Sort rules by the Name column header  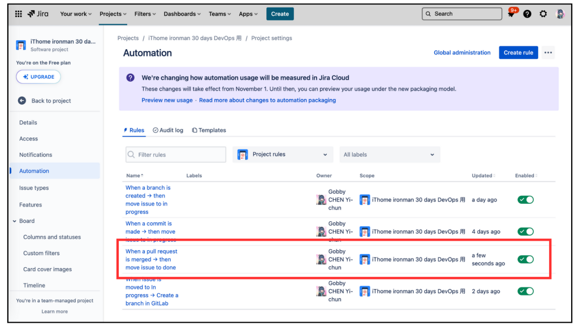pos(135,175)
